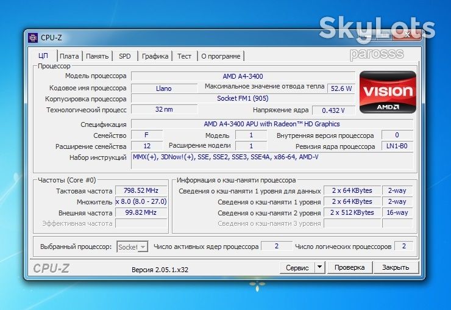Click the Модель value 1
This screenshot has width=451, height=310.
pyautogui.click(x=251, y=135)
